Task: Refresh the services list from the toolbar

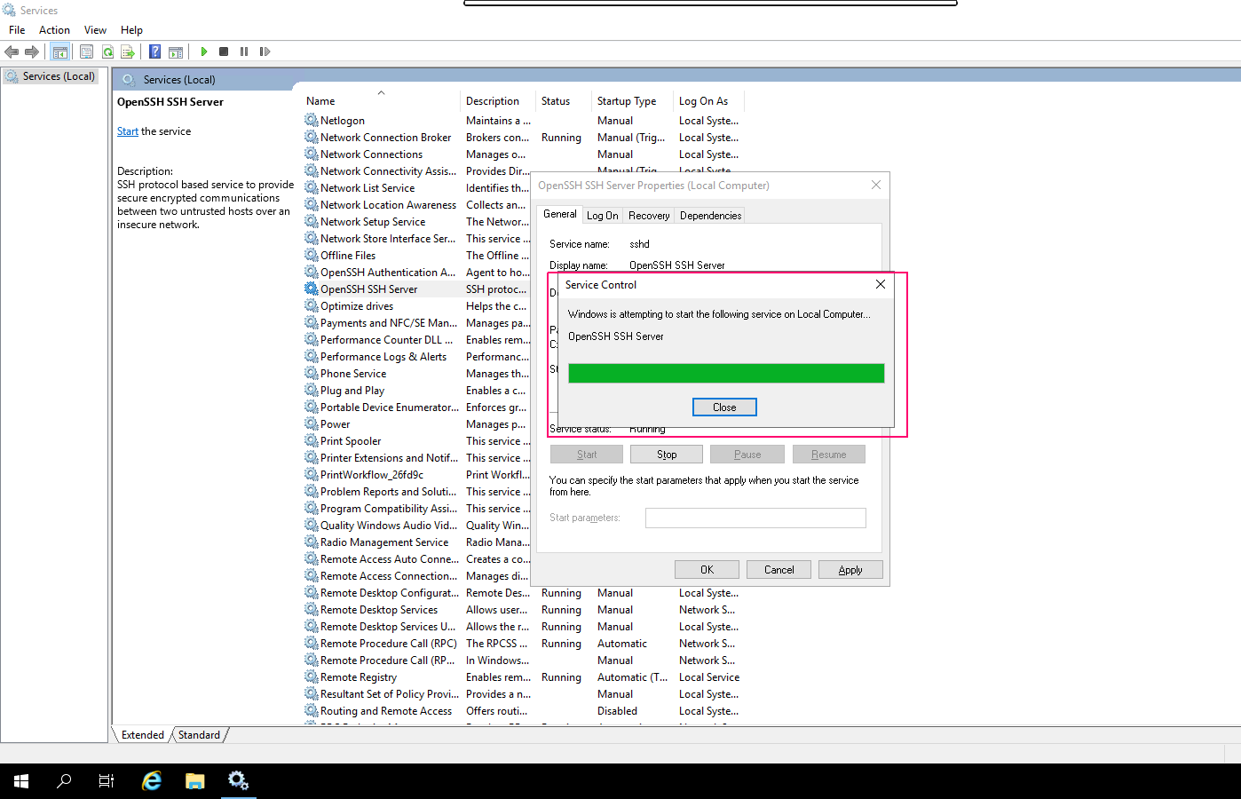Action: 107,51
